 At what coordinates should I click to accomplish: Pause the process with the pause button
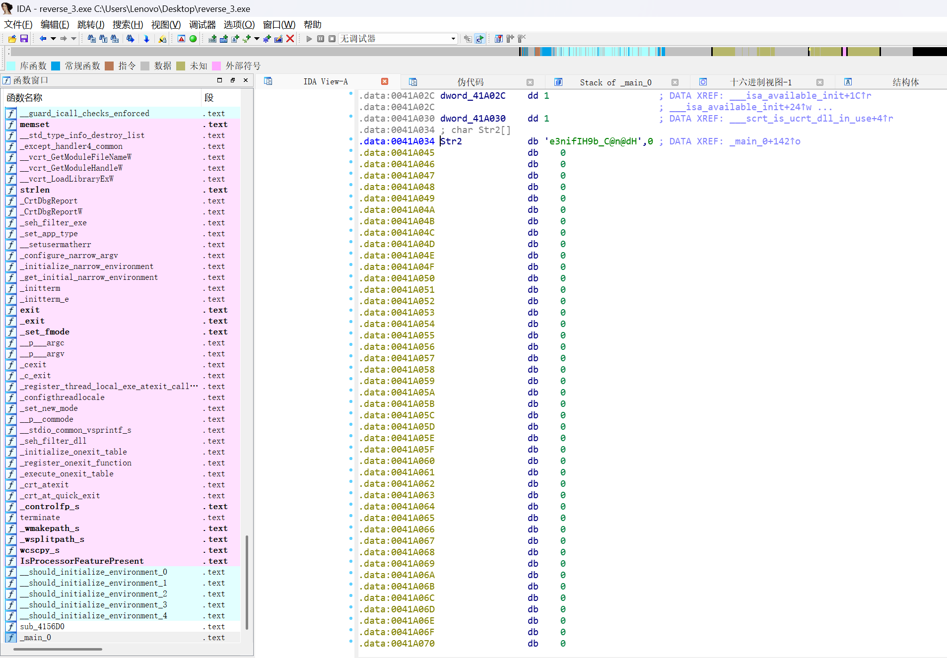point(321,39)
